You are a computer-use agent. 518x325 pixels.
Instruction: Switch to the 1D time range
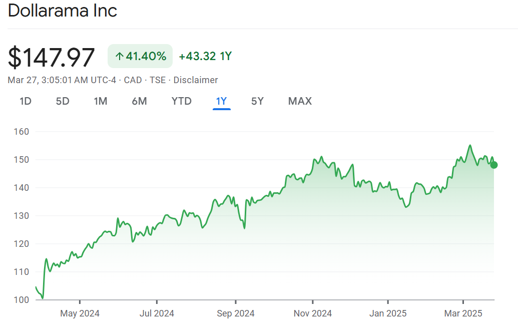pos(26,101)
